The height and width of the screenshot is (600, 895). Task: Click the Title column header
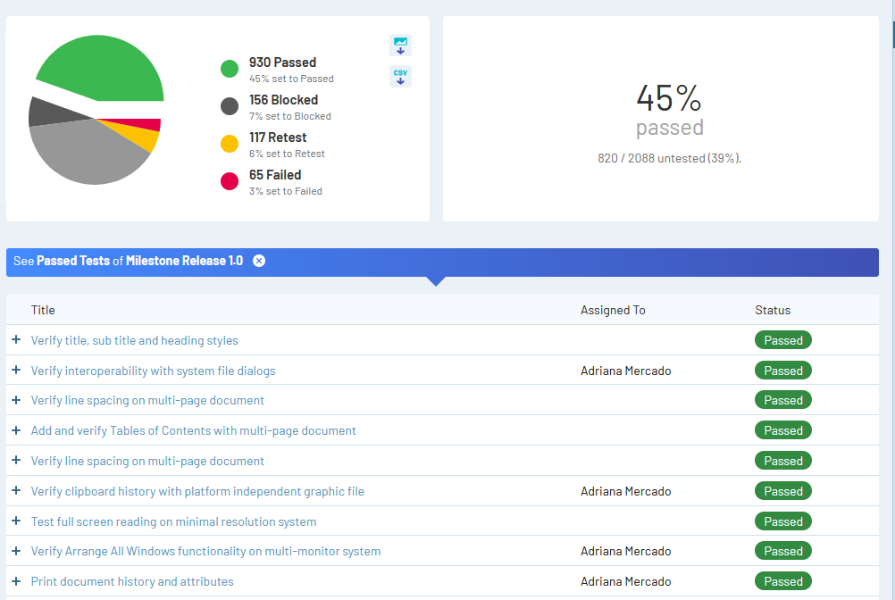[43, 310]
